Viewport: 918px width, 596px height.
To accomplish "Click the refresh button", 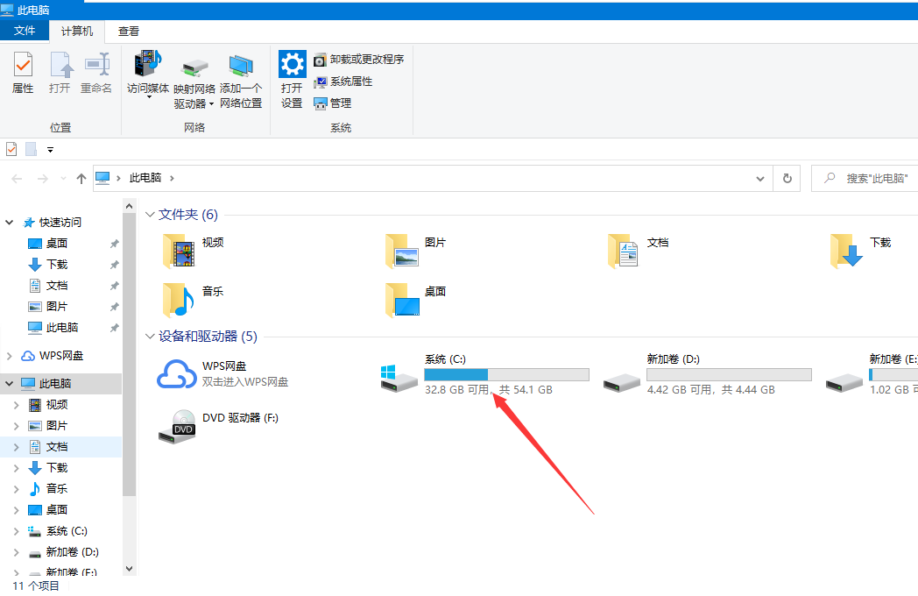I will tap(787, 178).
